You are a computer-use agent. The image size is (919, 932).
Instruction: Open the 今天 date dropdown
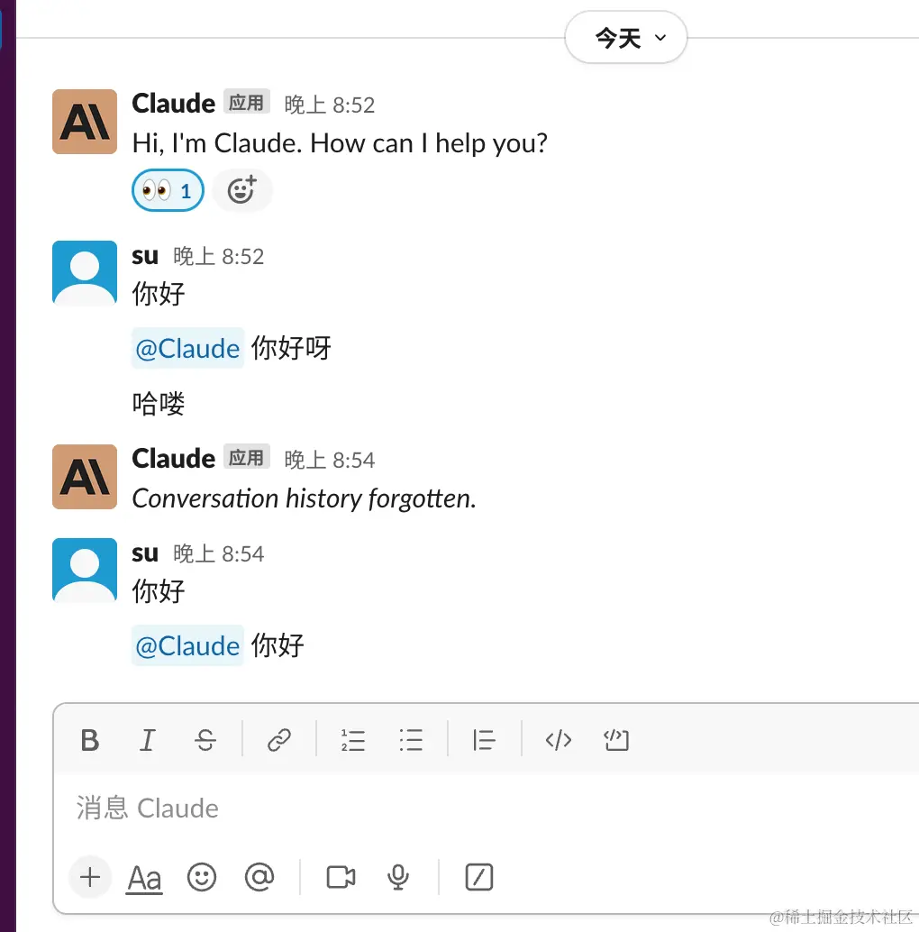(626, 38)
